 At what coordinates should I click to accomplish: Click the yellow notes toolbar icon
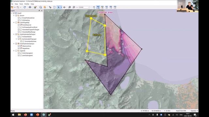(x=45, y=7)
